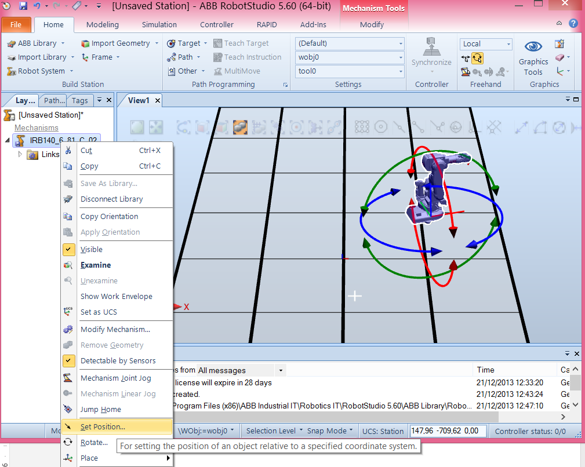Click the Frame button
This screenshot has width=585, height=467.
point(101,57)
